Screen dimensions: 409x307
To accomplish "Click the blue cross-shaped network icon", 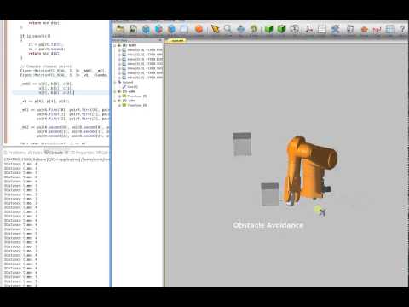I will tap(336, 29).
